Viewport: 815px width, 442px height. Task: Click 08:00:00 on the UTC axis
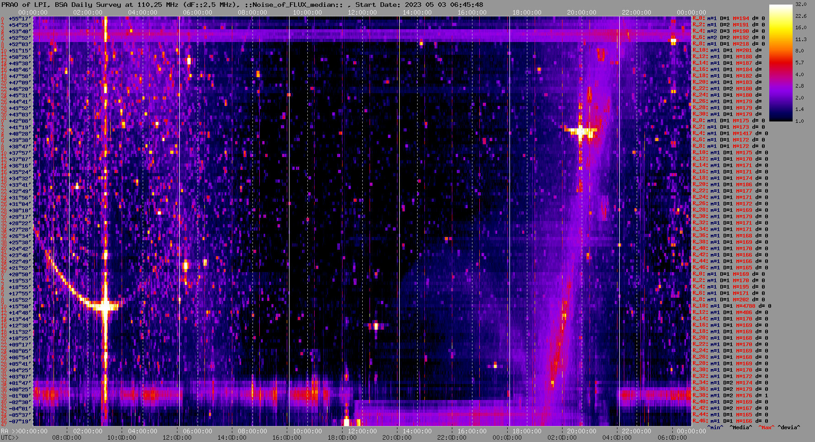[67, 437]
